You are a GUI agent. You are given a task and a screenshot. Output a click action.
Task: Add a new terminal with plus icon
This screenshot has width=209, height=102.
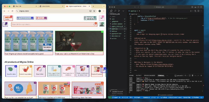[185, 75]
